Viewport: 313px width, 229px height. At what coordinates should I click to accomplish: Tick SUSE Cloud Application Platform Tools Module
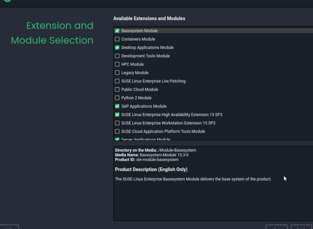117,131
